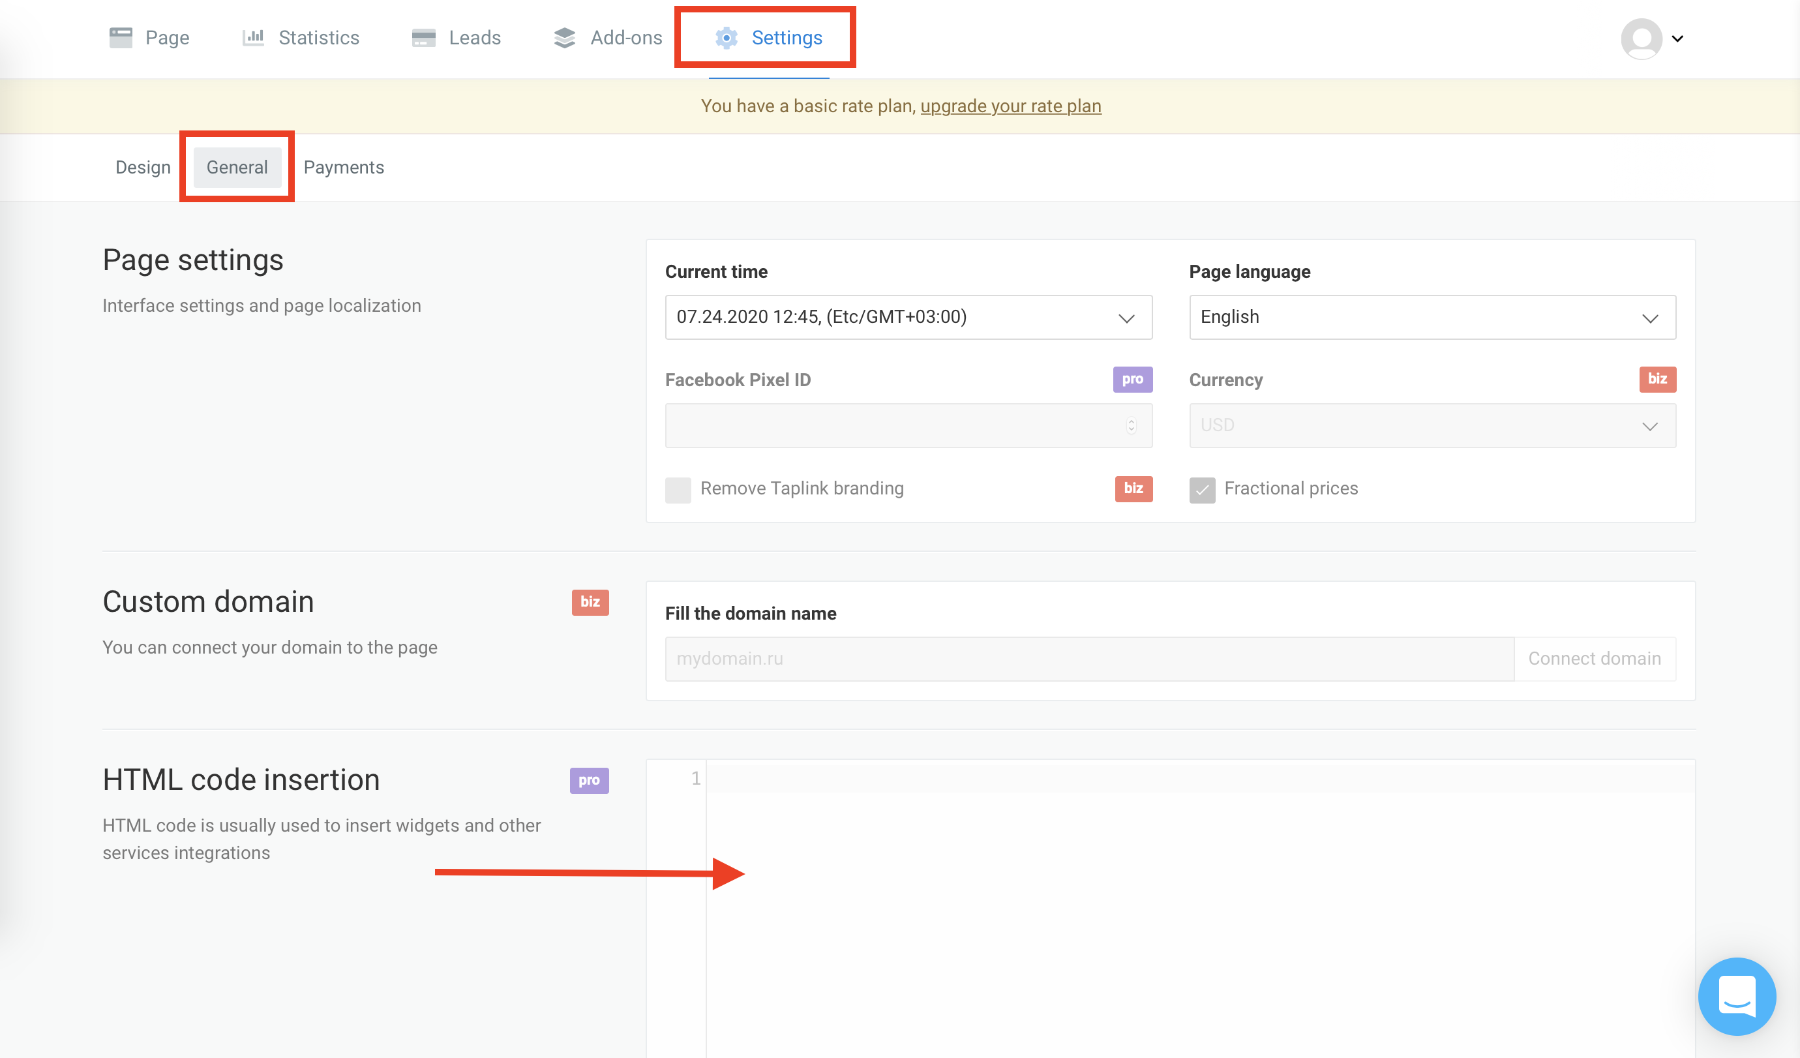This screenshot has height=1058, width=1800.
Task: Click the Statistics bar chart icon
Action: coord(253,37)
